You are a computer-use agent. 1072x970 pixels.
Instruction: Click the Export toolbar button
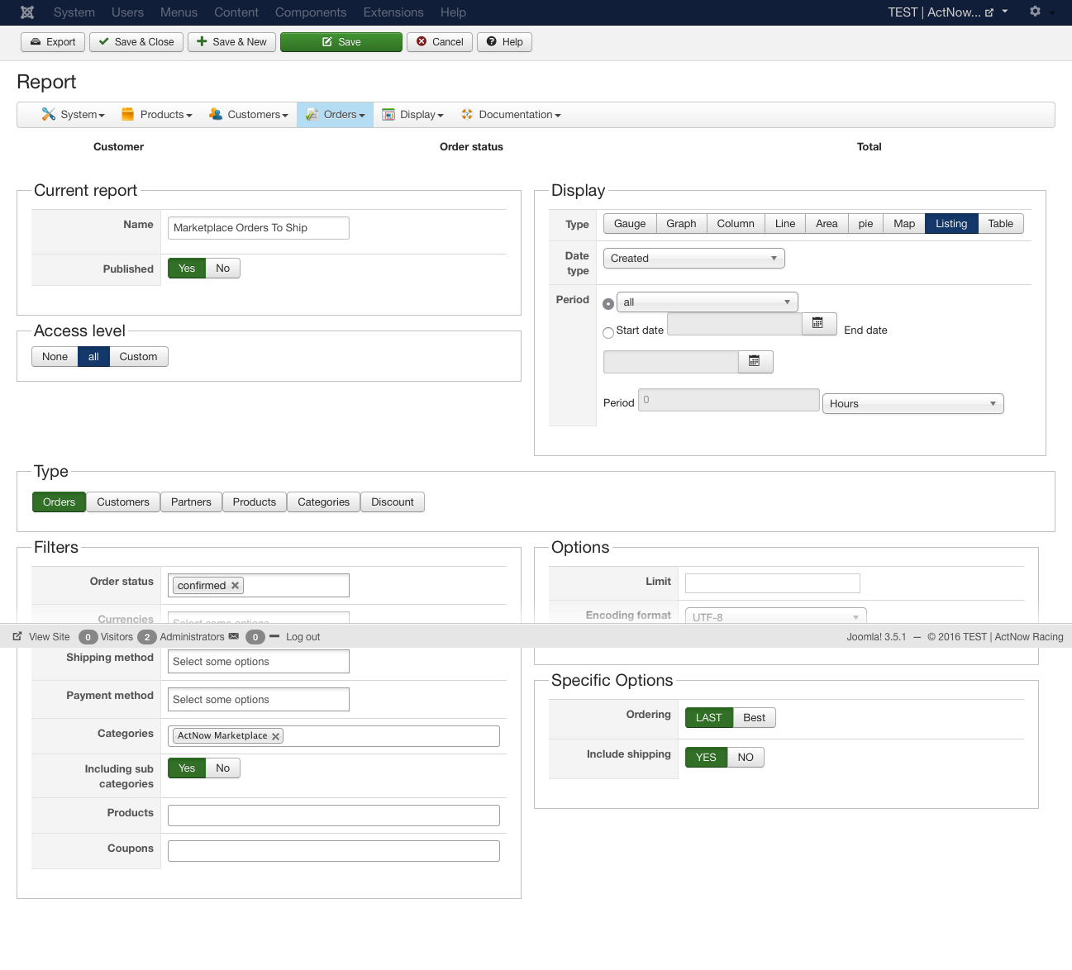tap(53, 42)
